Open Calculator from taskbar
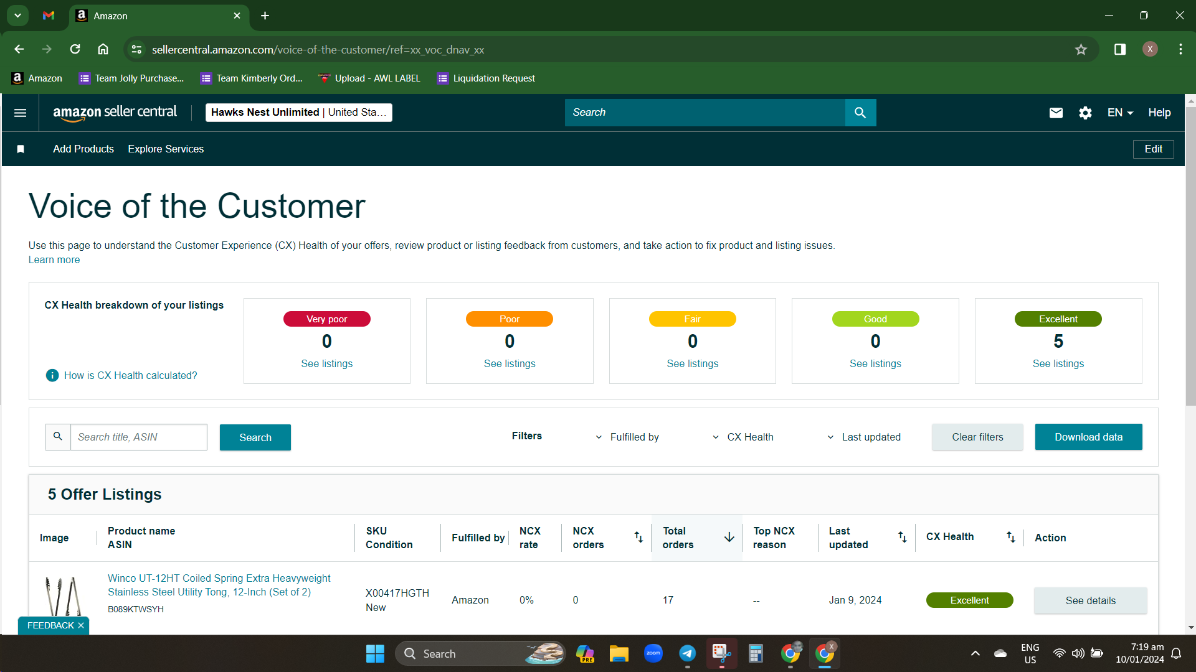 [x=756, y=653]
